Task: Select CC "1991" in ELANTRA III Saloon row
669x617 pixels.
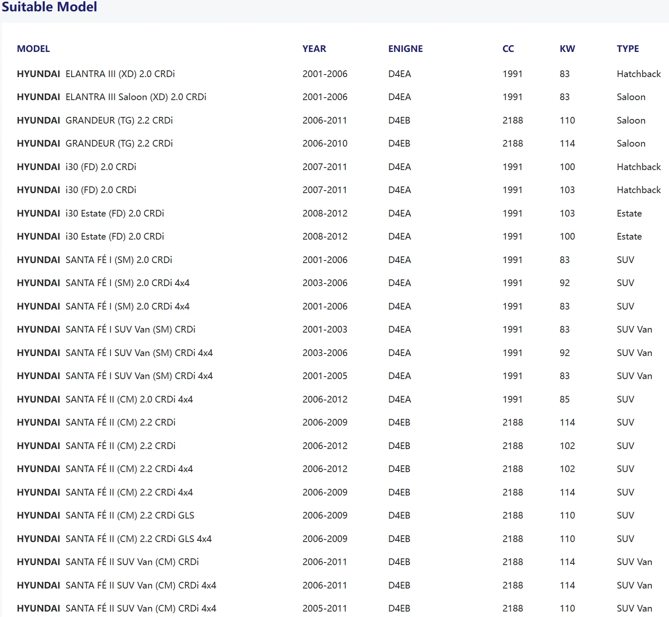Action: click(512, 97)
